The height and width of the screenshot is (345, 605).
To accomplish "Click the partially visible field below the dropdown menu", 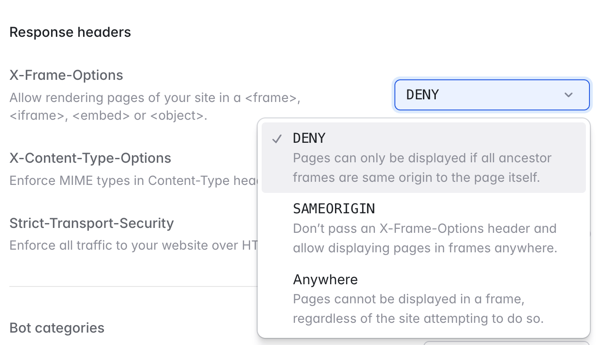I will (506, 343).
